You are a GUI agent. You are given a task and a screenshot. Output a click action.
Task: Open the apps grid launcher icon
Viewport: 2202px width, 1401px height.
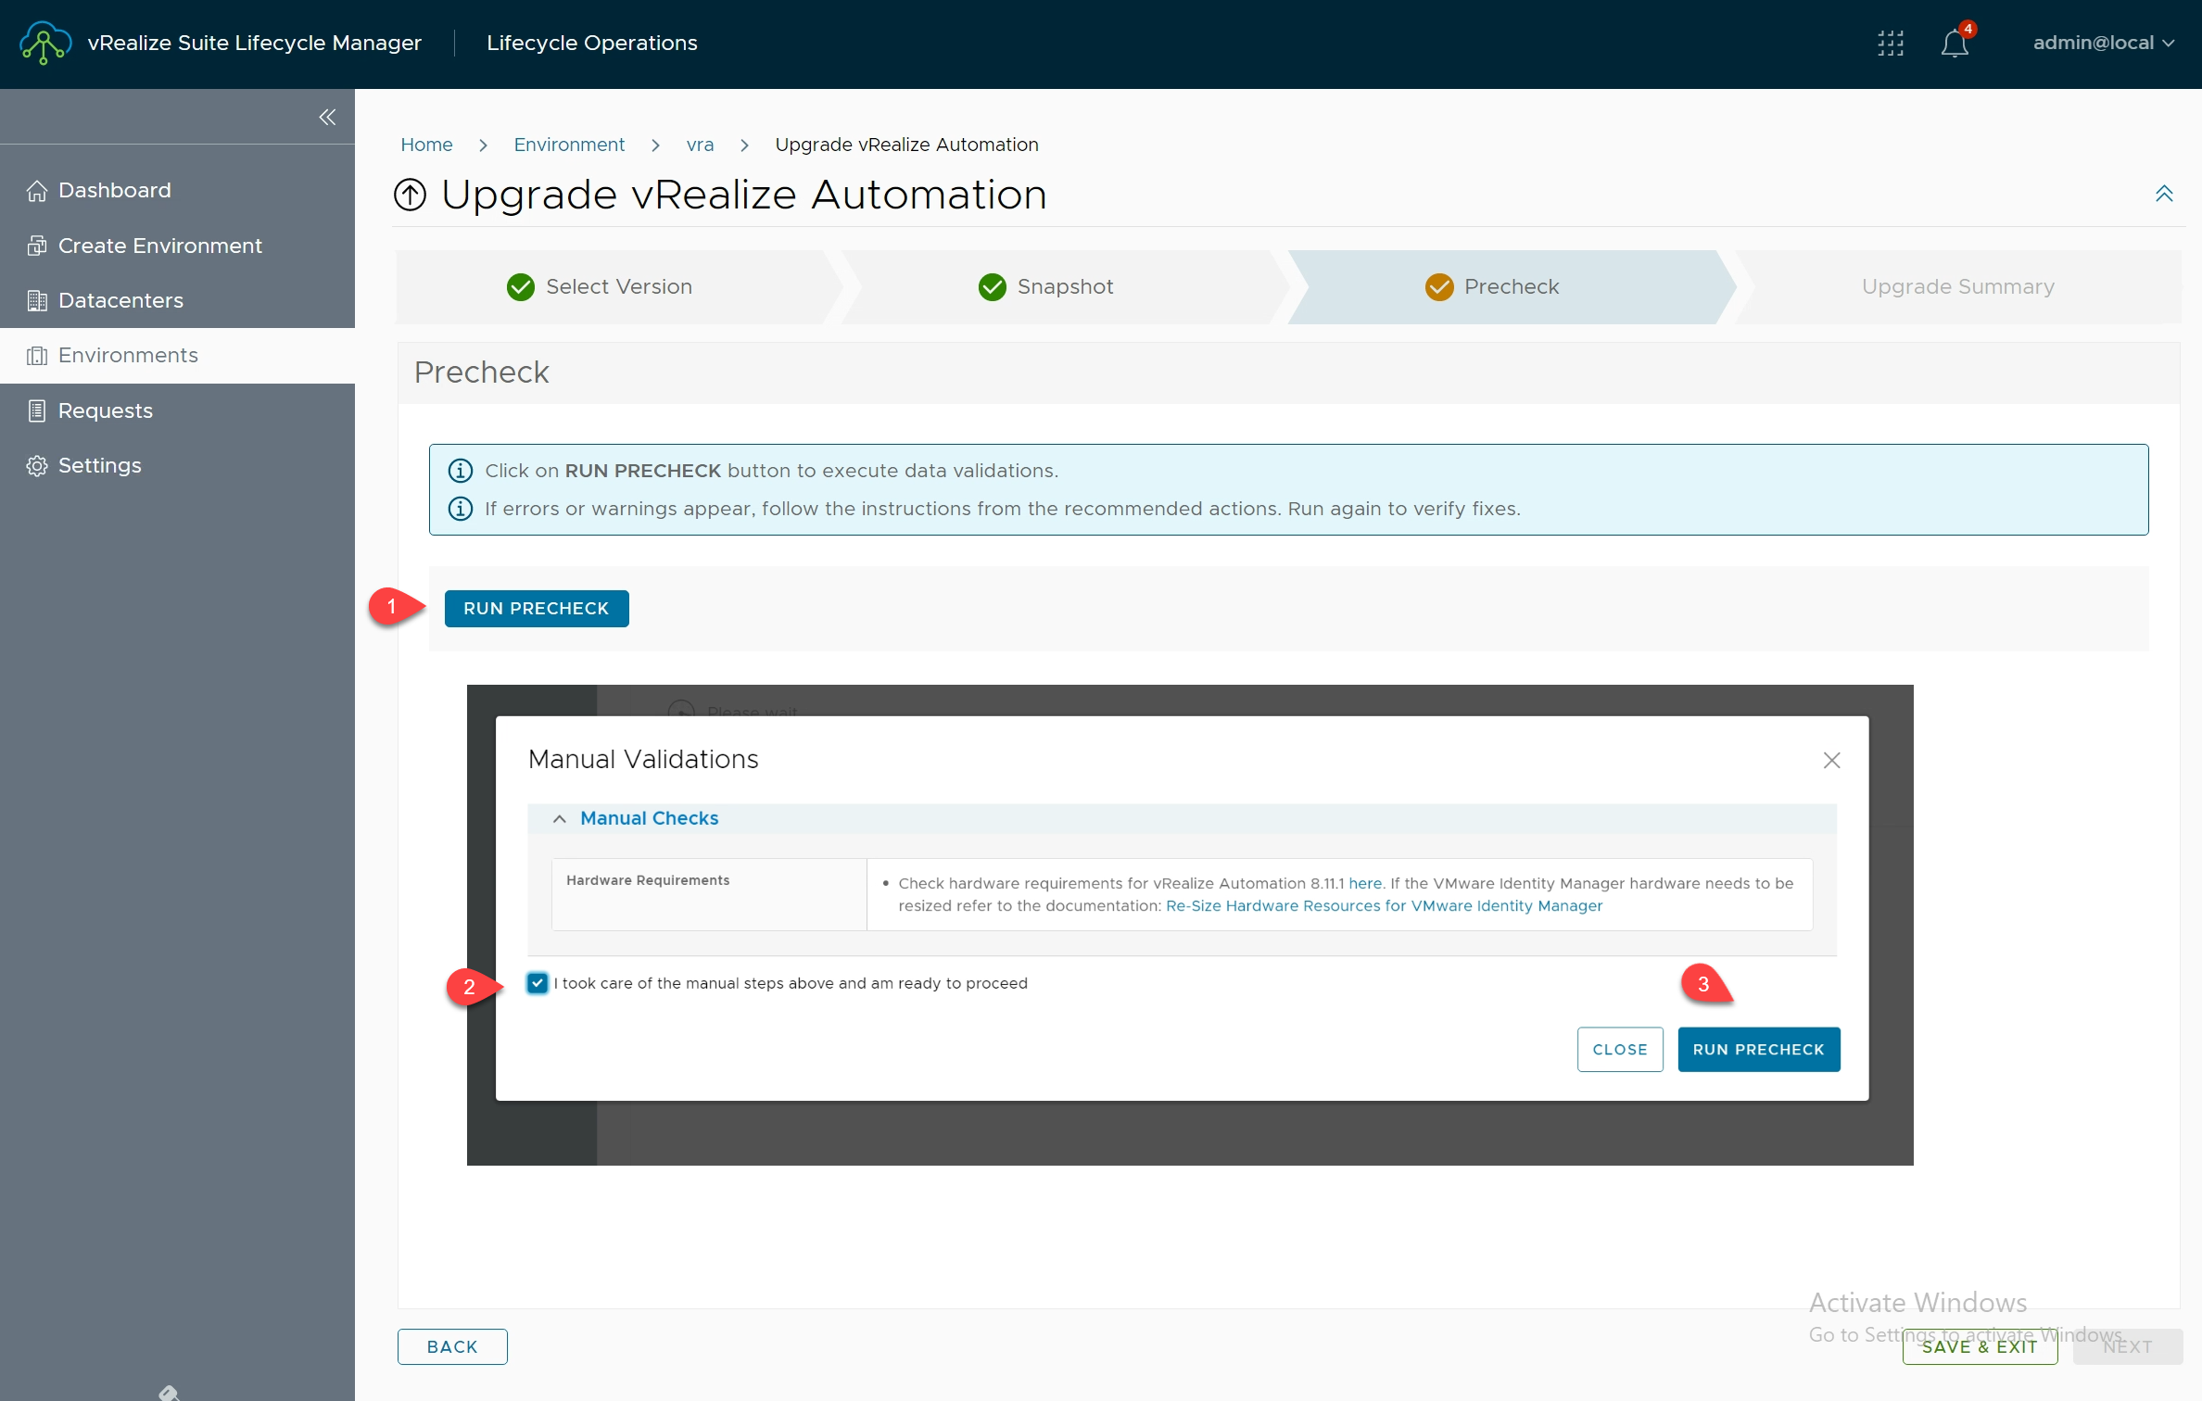[x=1890, y=44]
